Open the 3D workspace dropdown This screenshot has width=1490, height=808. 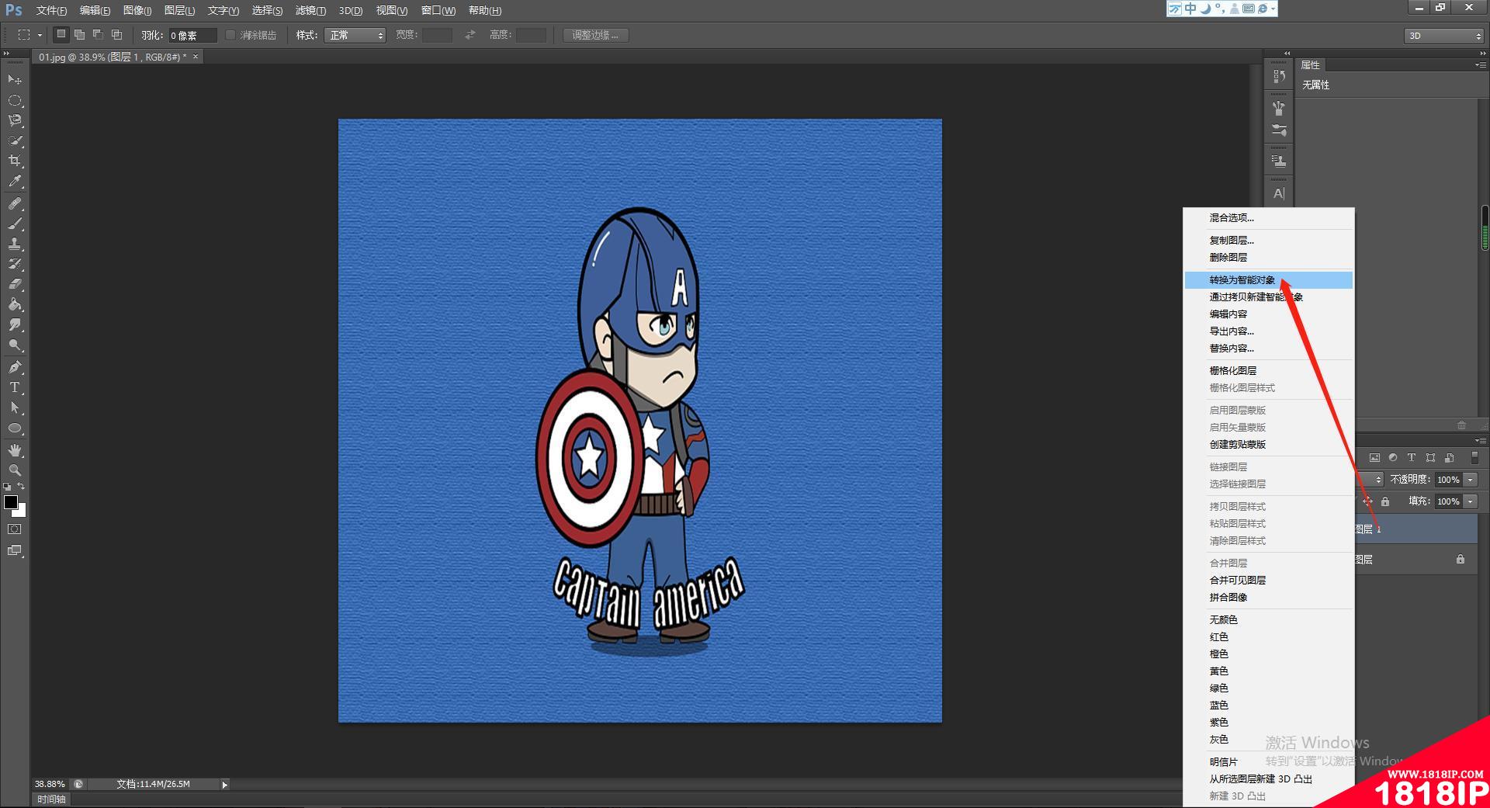[x=1444, y=36]
